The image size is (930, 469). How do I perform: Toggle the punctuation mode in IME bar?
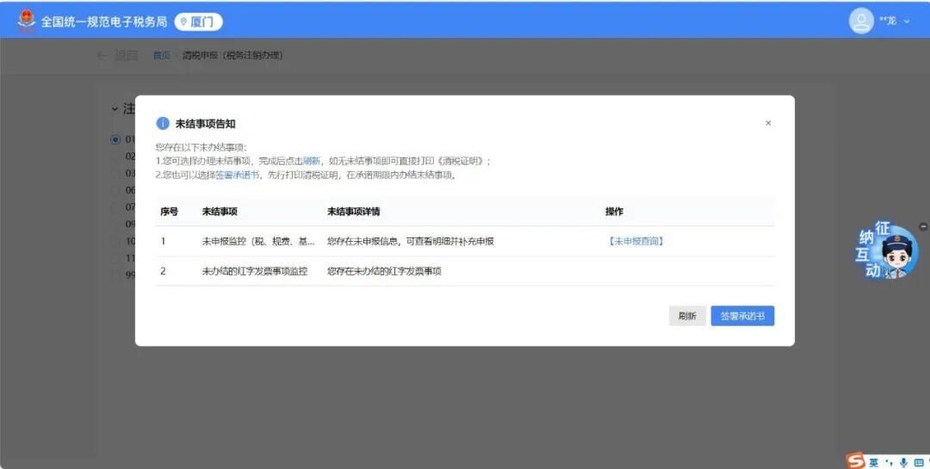(x=889, y=462)
